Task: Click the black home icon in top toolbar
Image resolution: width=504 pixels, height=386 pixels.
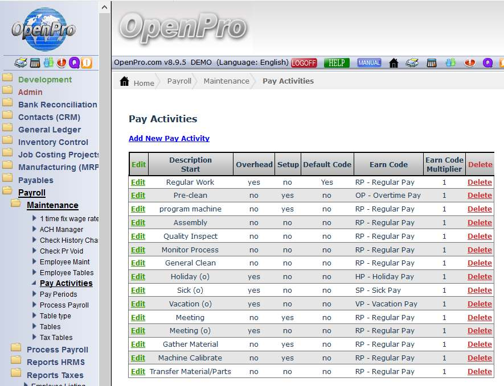Action: [394, 63]
